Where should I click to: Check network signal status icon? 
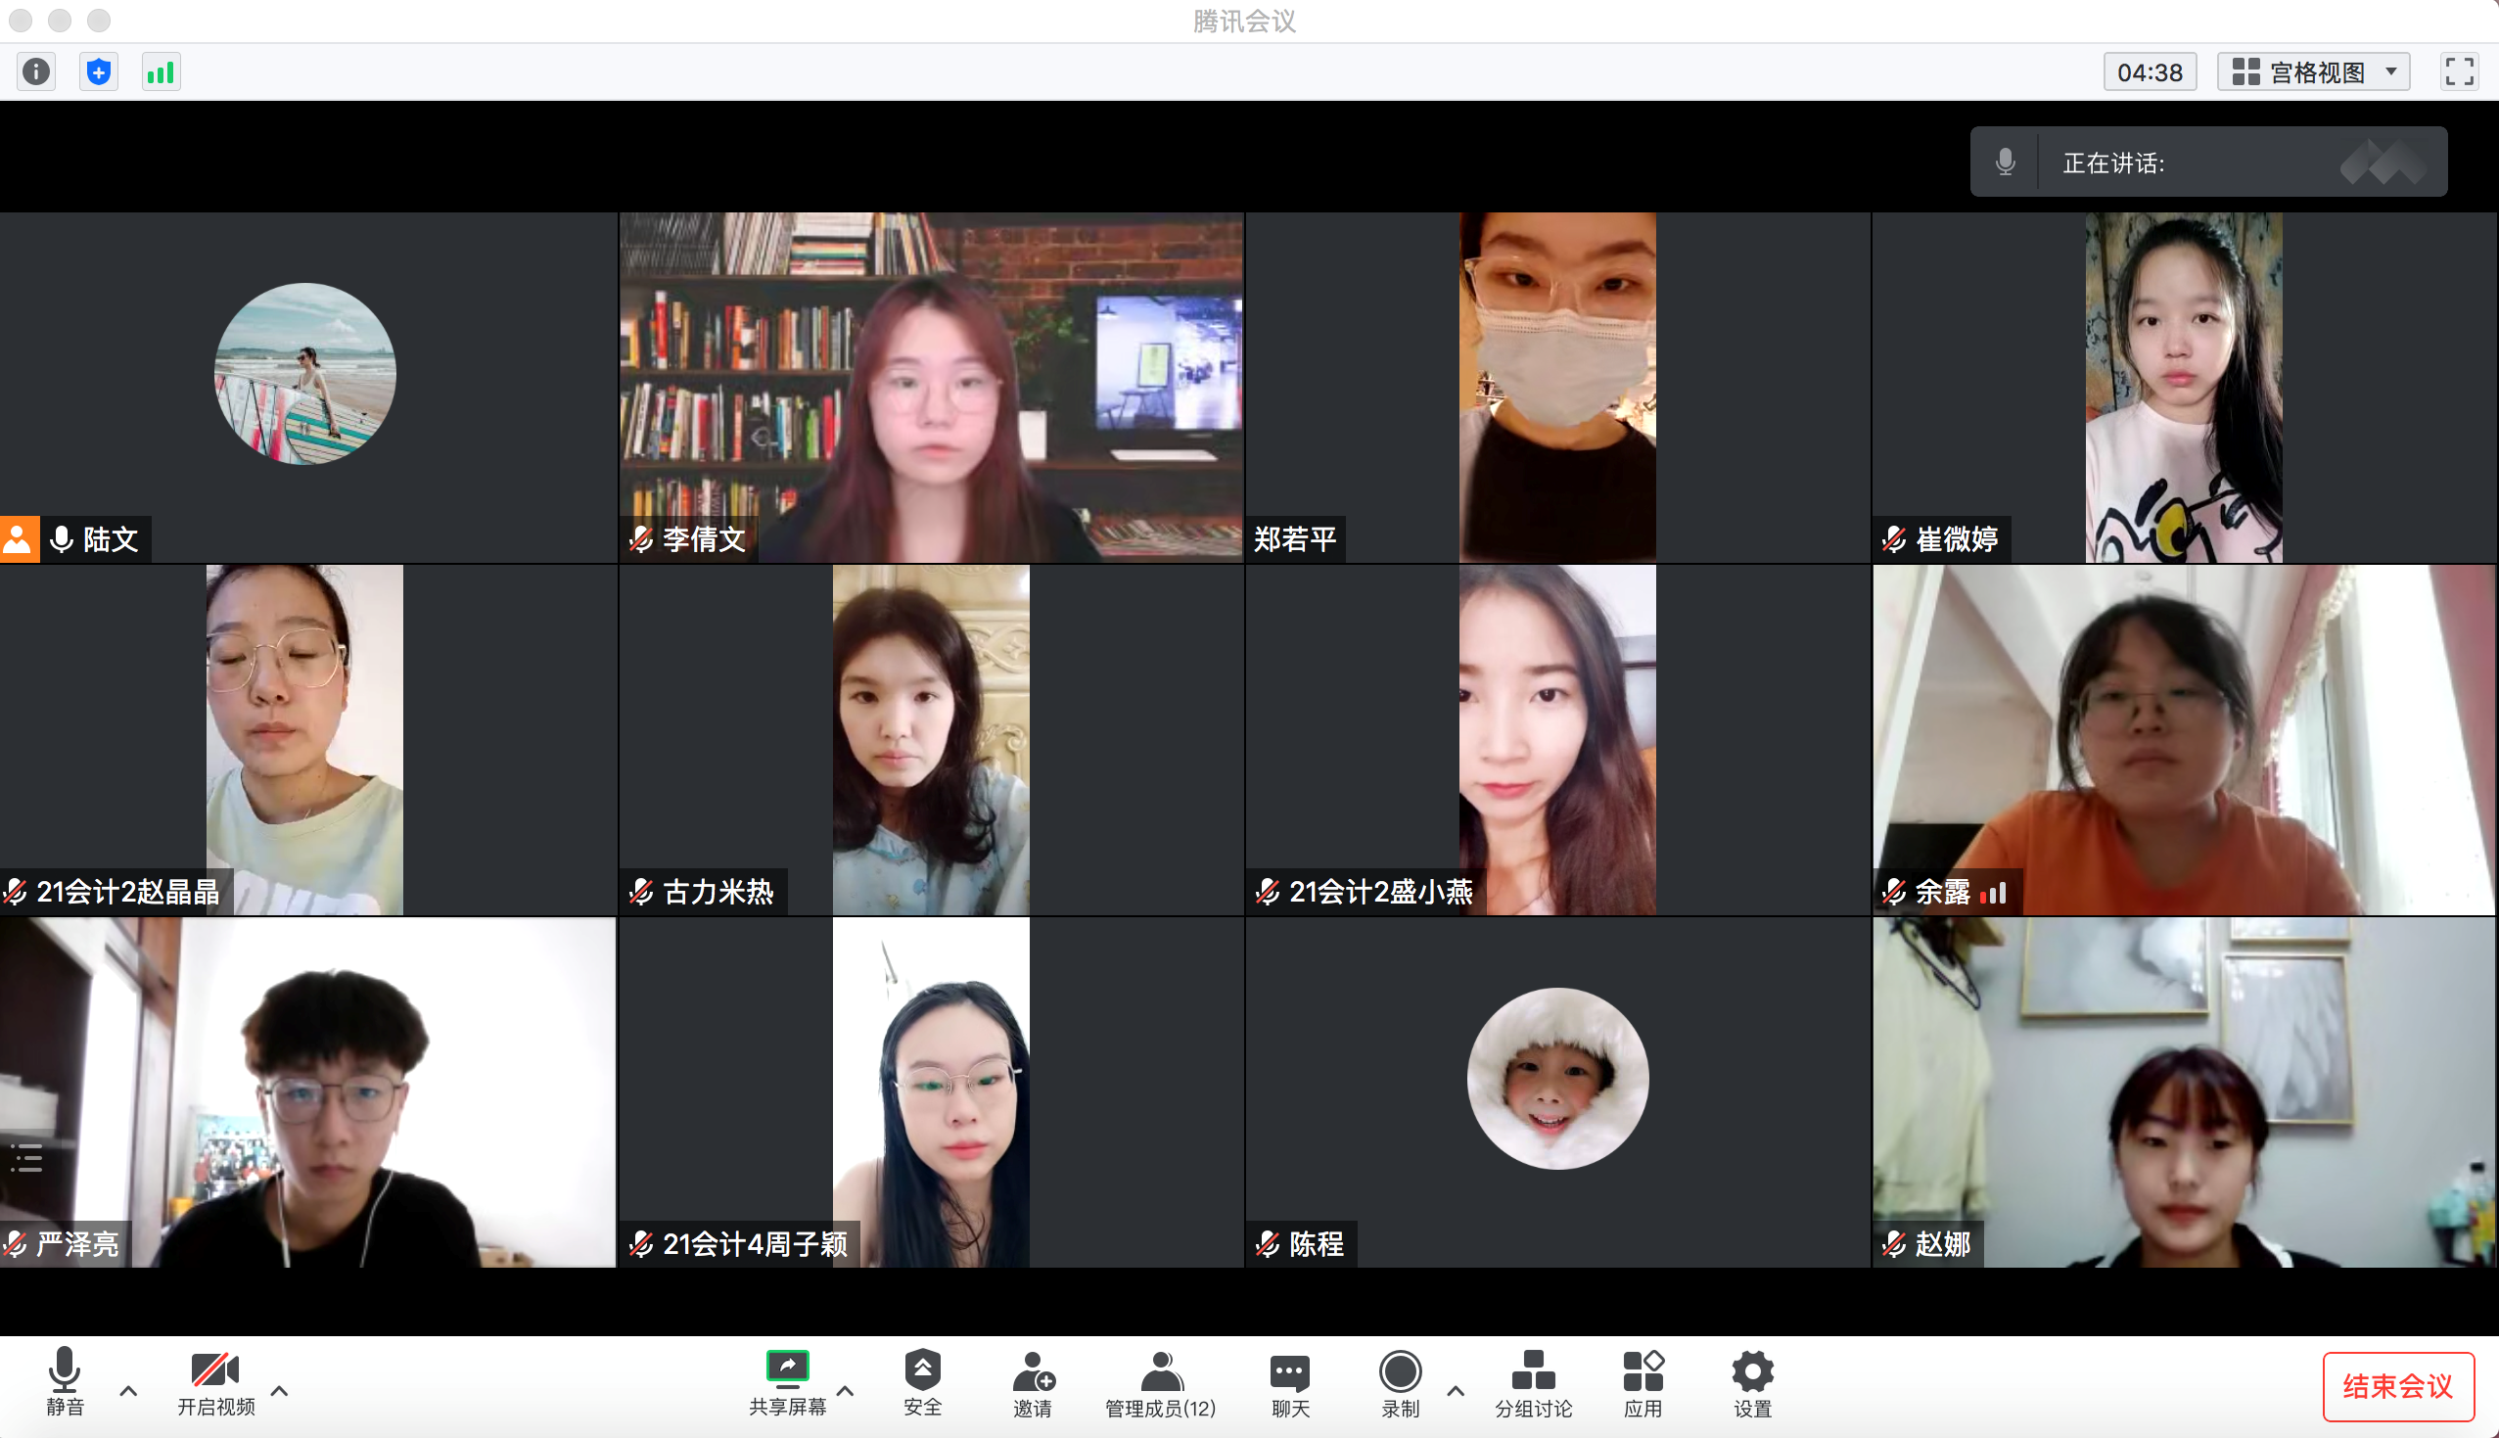[160, 72]
